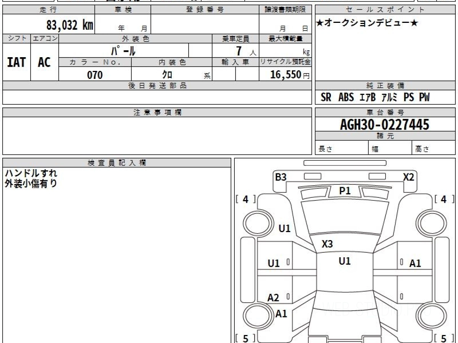Select the air conditioner value "AC"
The height and width of the screenshot is (343, 458).
click(44, 62)
